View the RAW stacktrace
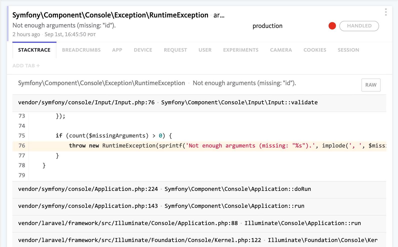Viewport: 398px width, 247px height. click(x=371, y=85)
